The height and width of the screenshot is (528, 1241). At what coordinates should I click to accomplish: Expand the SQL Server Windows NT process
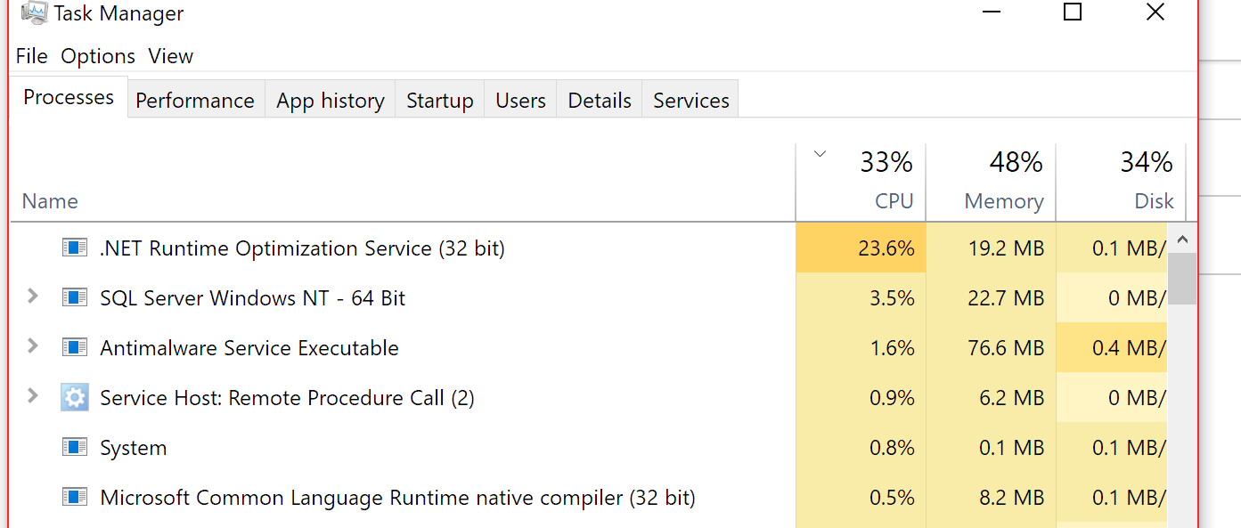point(33,296)
